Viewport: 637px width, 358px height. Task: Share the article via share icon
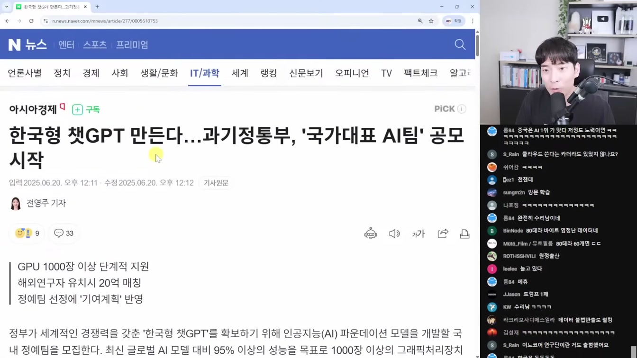(443, 233)
